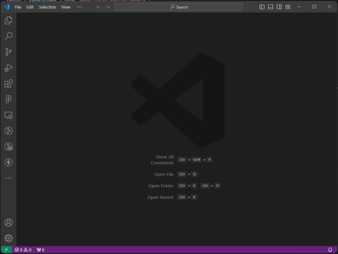Image resolution: width=338 pixels, height=254 pixels.
Task: Toggle the bottom panel
Action: (x=271, y=7)
